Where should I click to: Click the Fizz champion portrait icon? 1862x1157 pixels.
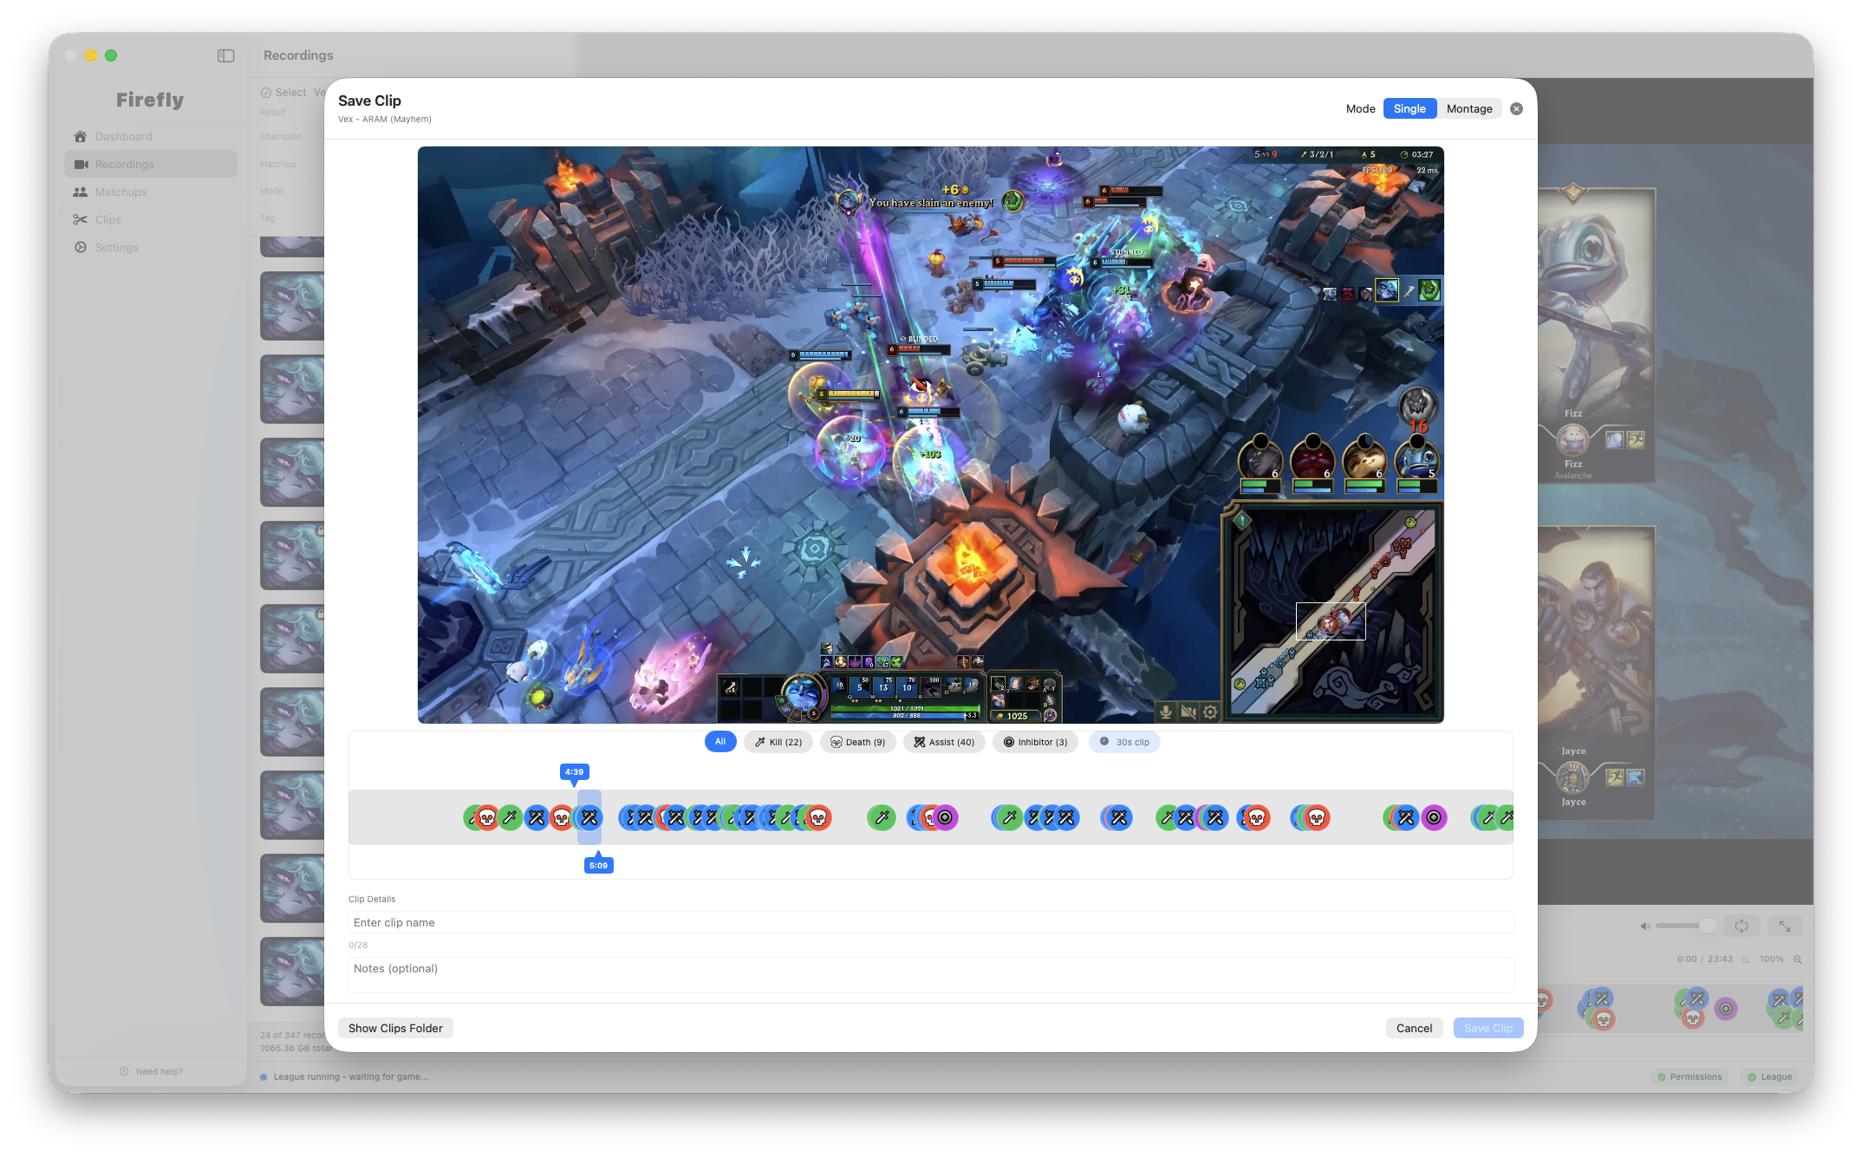(1572, 440)
